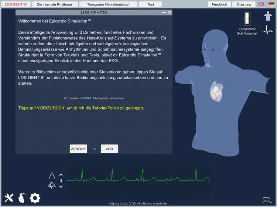Switch language to English via UK flag

[x=261, y=4]
